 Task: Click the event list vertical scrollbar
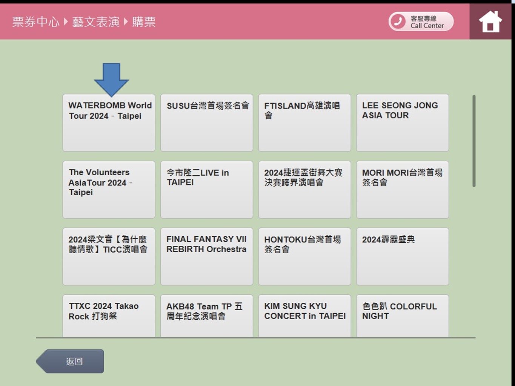[474, 141]
